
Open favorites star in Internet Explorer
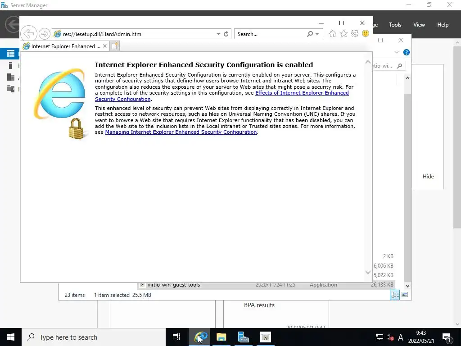343,34
